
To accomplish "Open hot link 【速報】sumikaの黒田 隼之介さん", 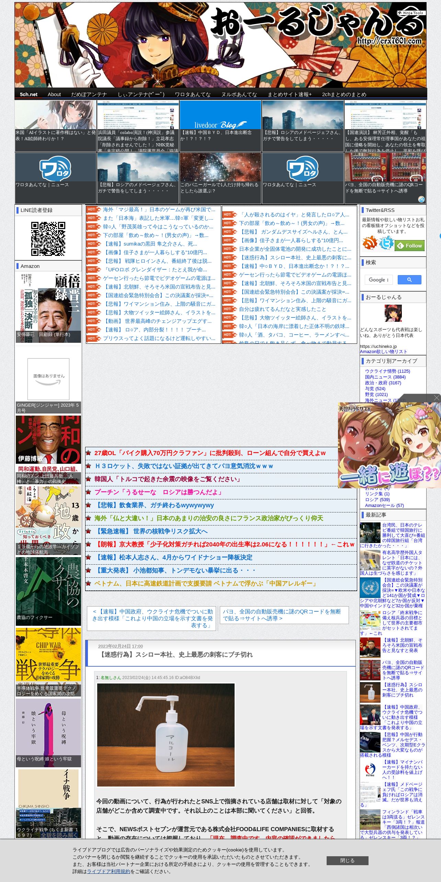I will point(150,244).
